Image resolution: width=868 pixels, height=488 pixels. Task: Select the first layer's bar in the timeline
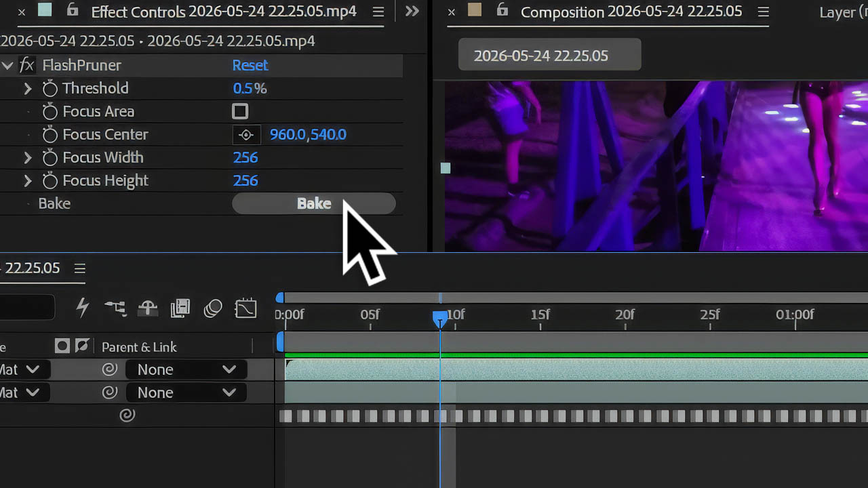click(576, 369)
